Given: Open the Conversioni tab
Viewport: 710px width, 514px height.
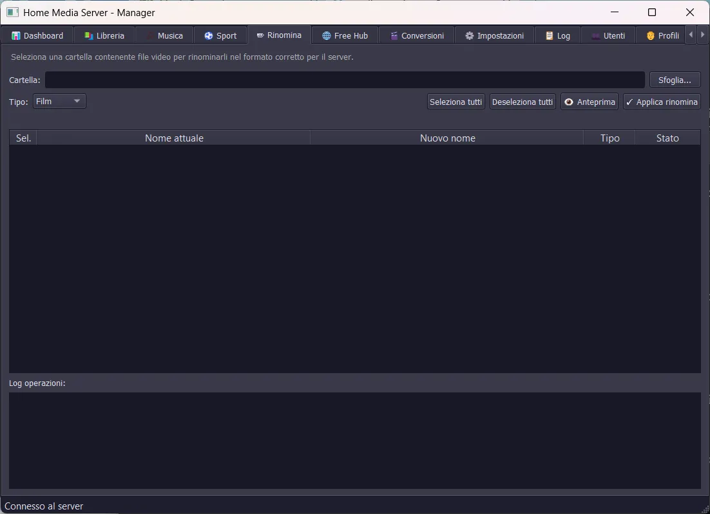Looking at the screenshot, I should pos(417,35).
